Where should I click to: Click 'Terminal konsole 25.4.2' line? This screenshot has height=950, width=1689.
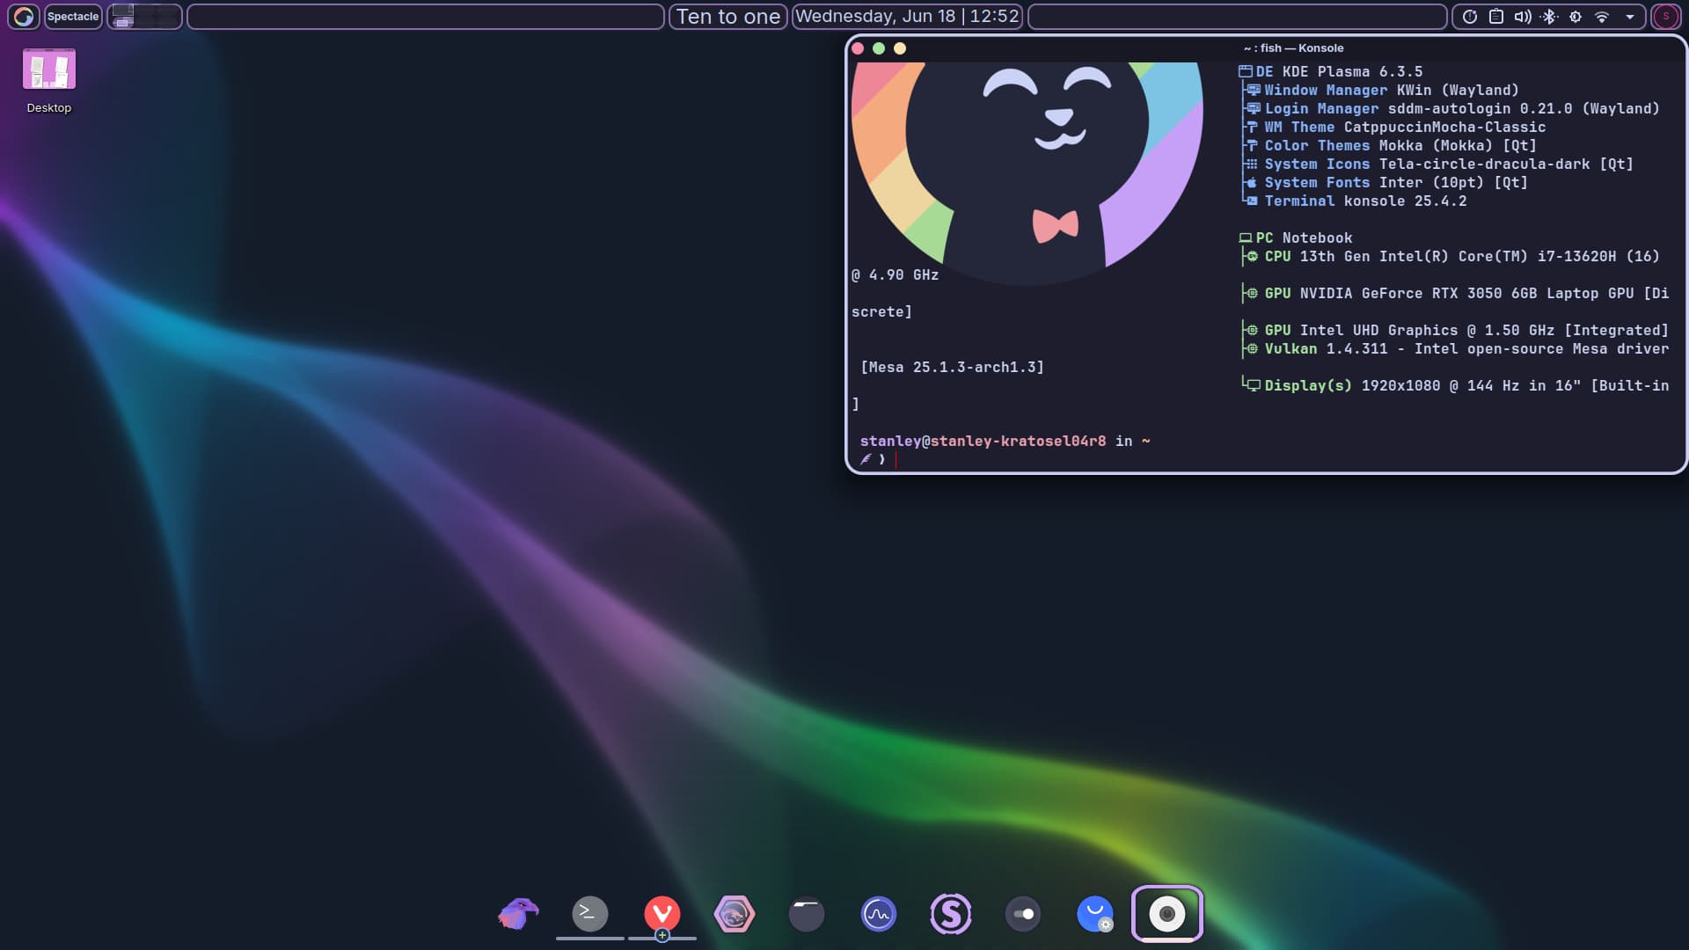tap(1355, 201)
